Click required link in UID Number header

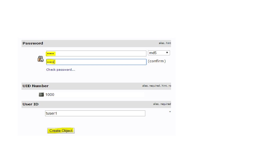click(x=155, y=86)
